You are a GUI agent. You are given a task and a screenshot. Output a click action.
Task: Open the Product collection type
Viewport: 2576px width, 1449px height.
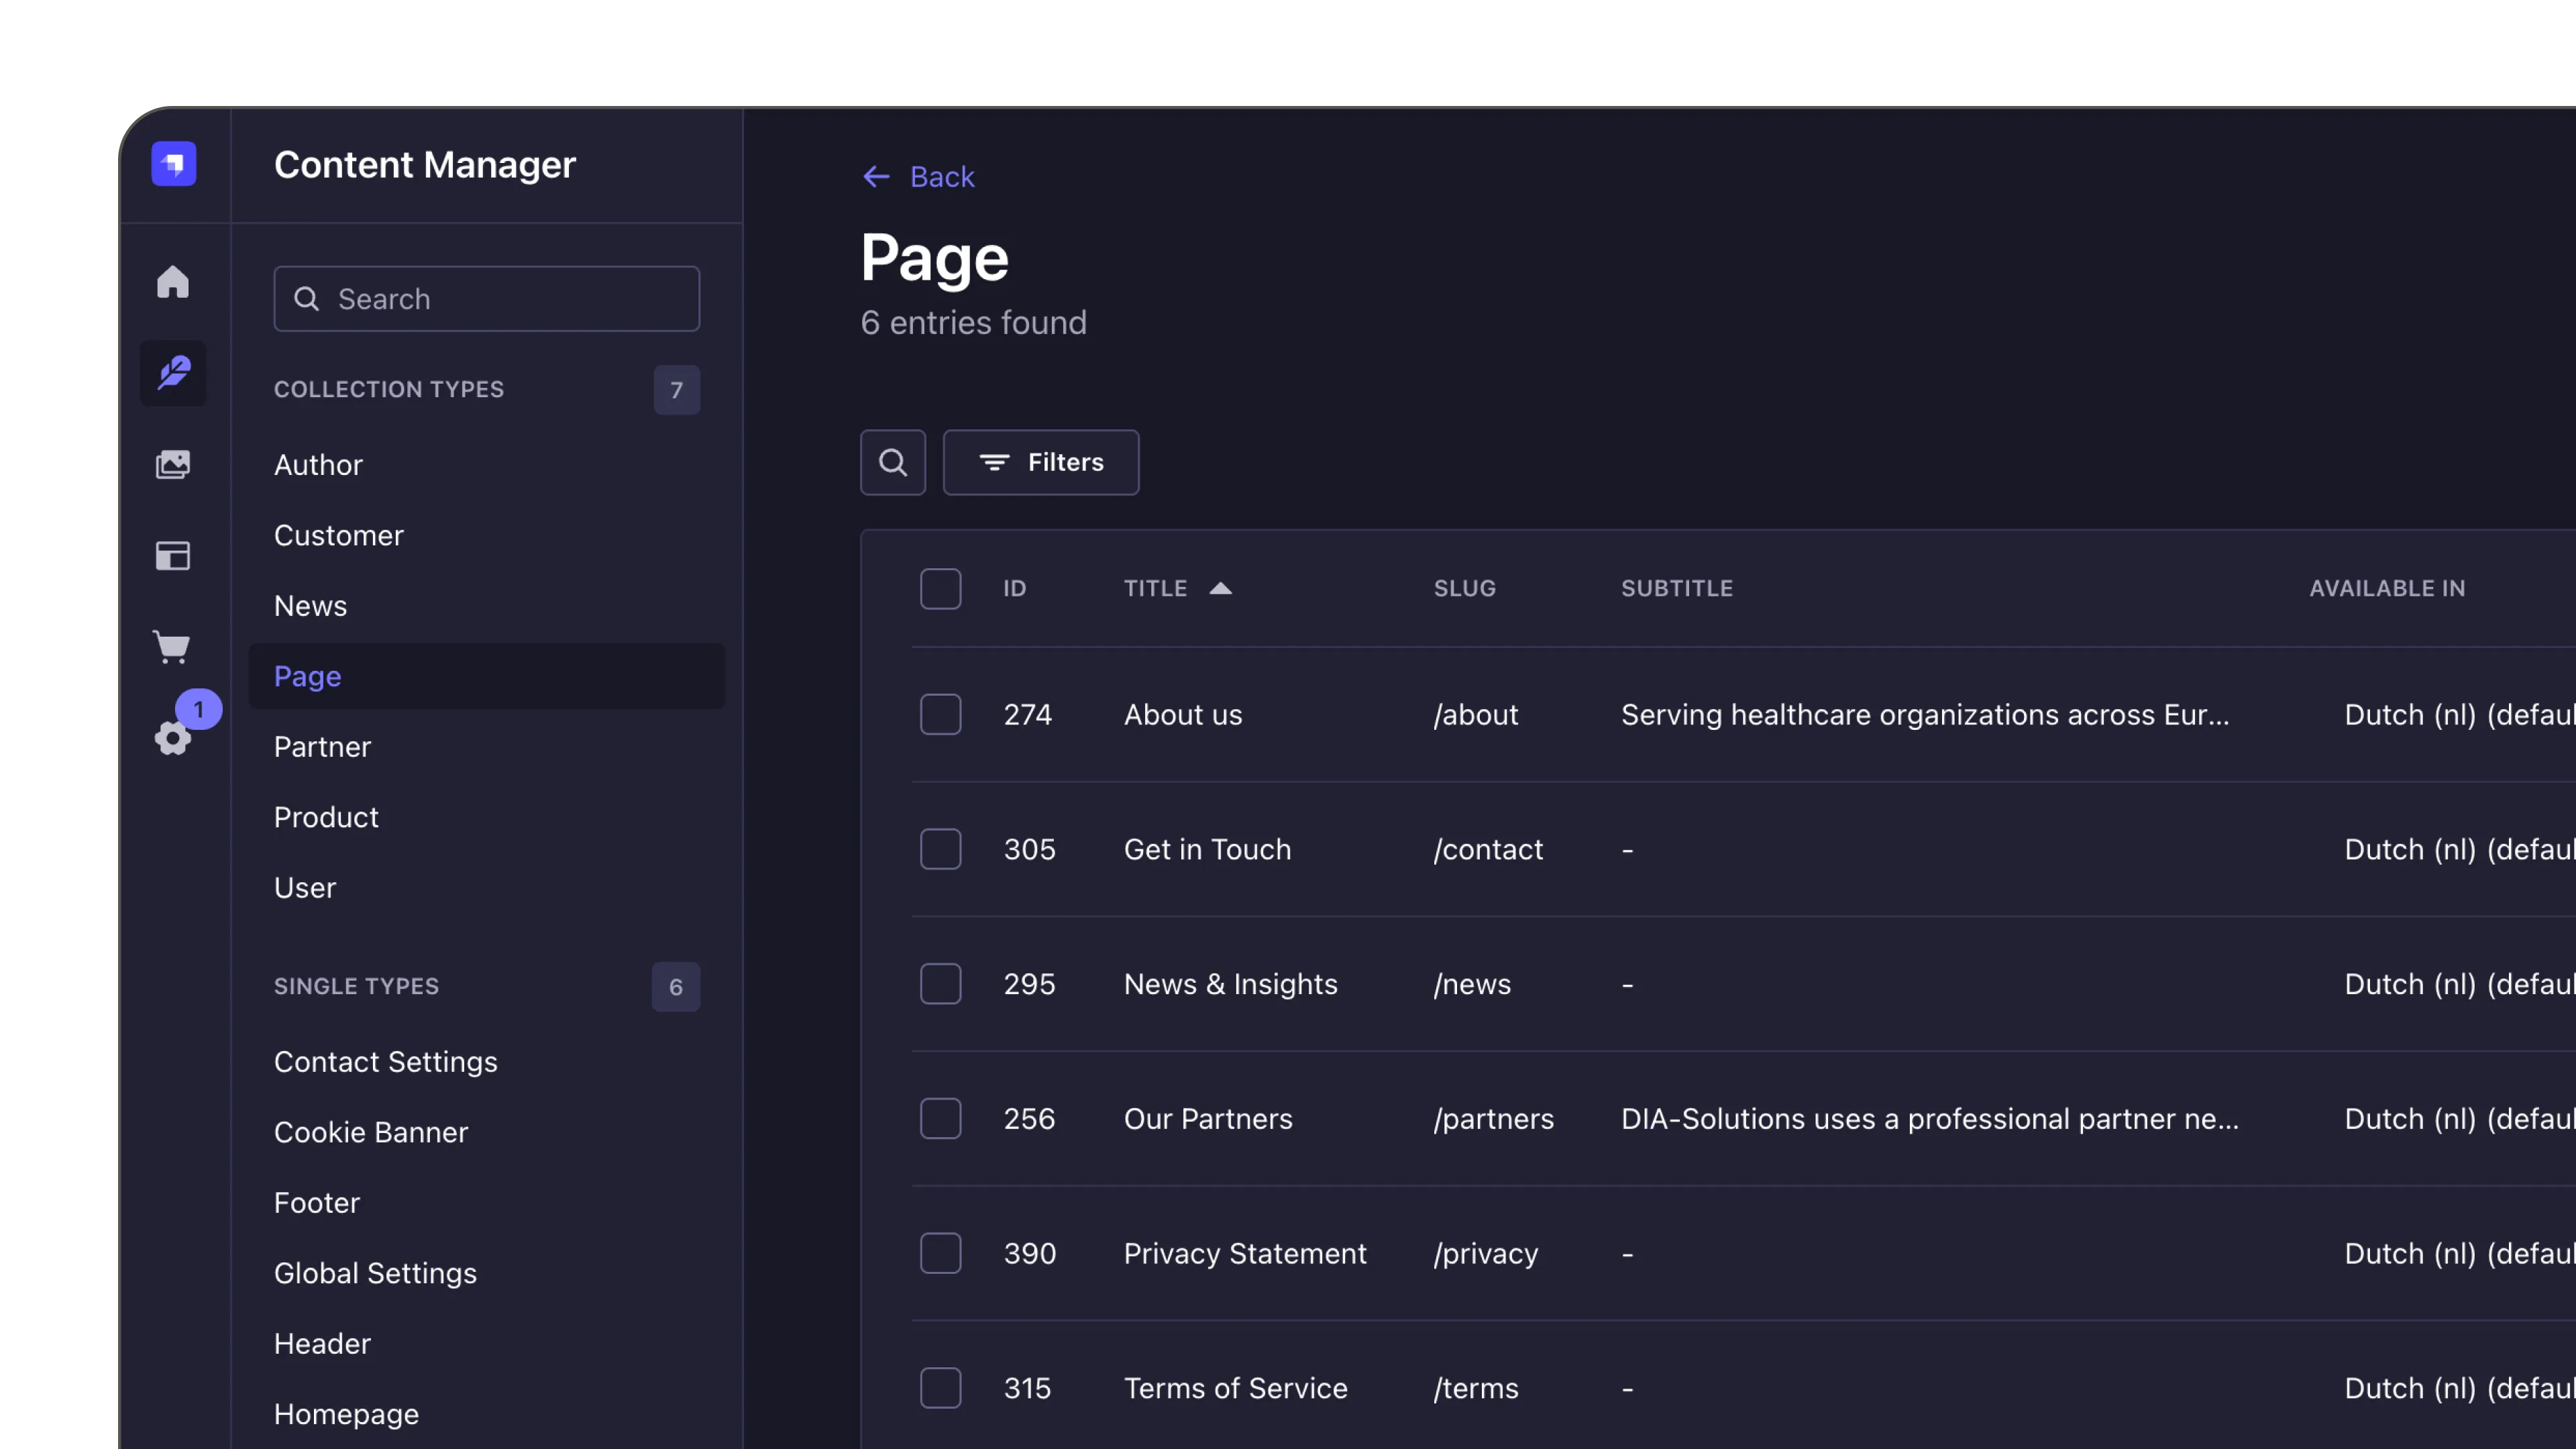(326, 817)
